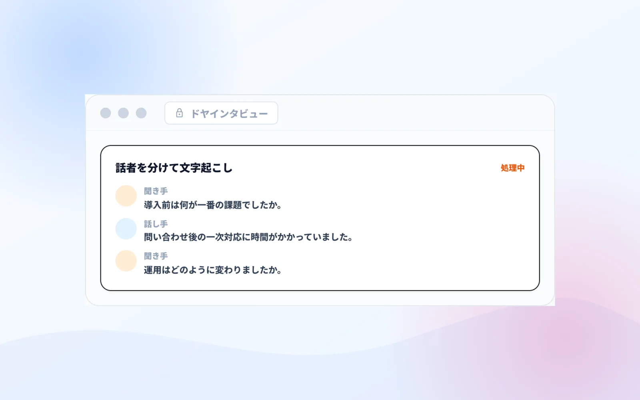640x400 pixels.
Task: Click the heading 話者を分けて文字起こし
Action: tap(174, 168)
